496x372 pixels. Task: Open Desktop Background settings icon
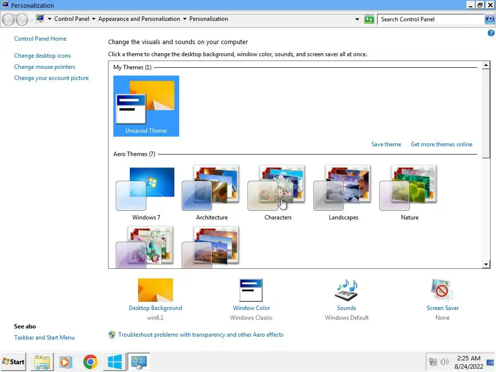pyautogui.click(x=155, y=290)
